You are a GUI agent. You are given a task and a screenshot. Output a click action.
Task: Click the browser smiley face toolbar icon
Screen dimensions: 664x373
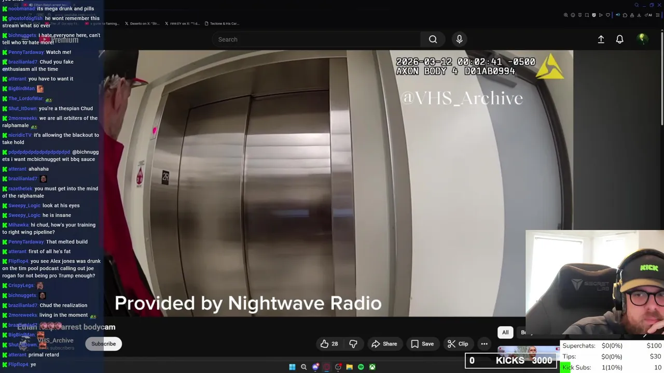tap(573, 15)
